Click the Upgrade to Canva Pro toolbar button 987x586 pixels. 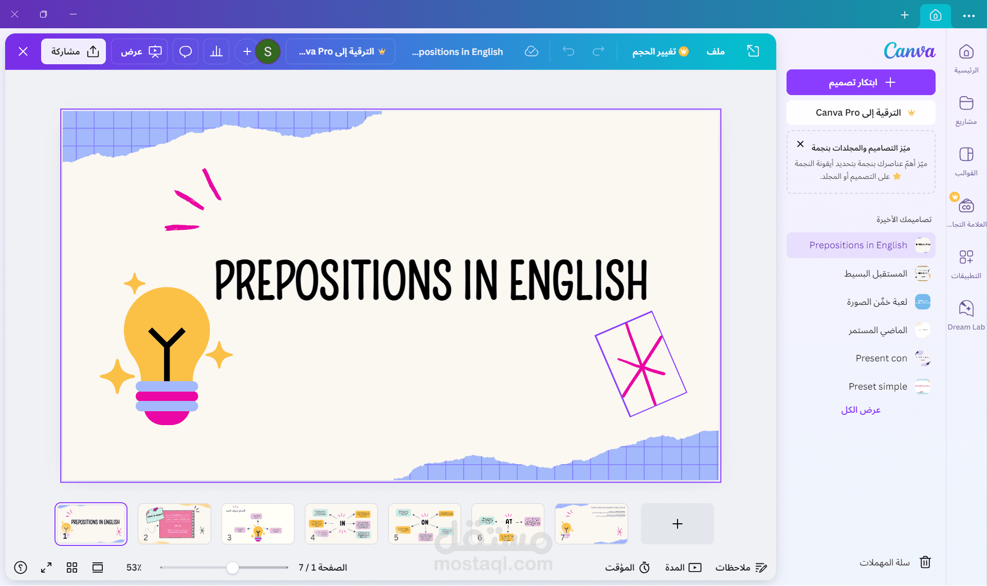click(x=341, y=51)
